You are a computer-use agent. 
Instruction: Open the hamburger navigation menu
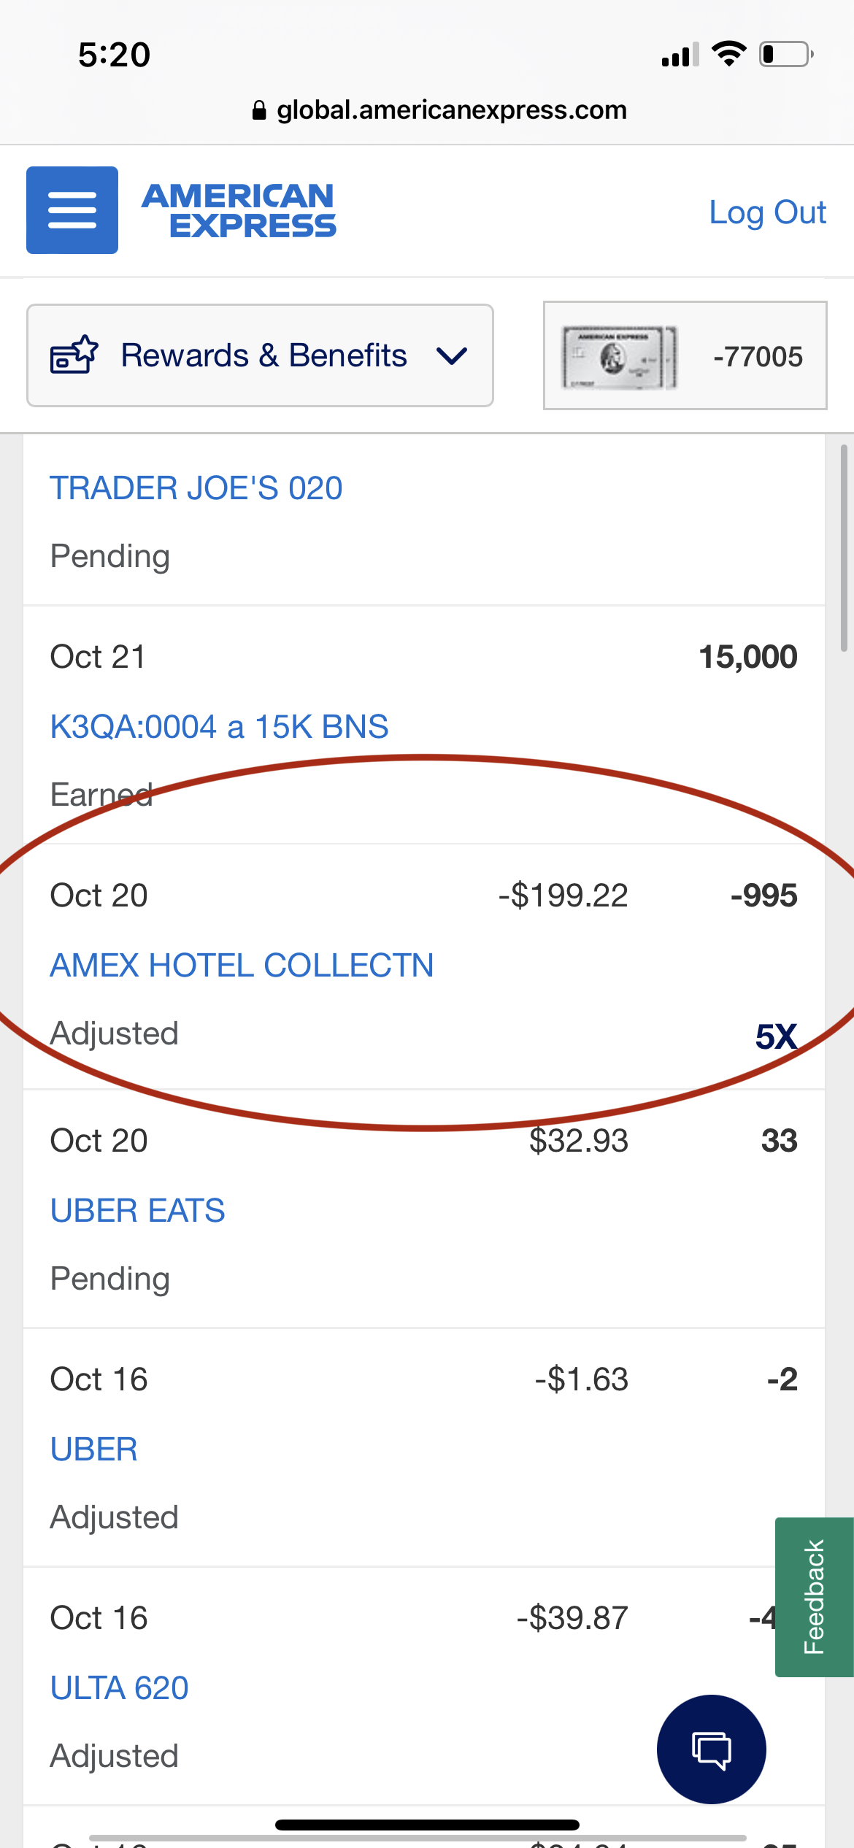coord(72,210)
